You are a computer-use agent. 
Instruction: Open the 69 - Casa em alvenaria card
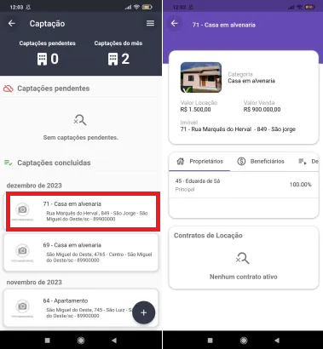(x=81, y=252)
